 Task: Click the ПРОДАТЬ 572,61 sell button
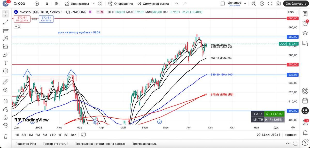coord(22,19)
